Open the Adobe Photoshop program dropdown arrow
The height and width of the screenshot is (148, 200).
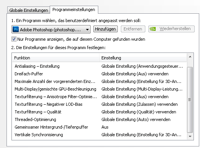[87, 30]
